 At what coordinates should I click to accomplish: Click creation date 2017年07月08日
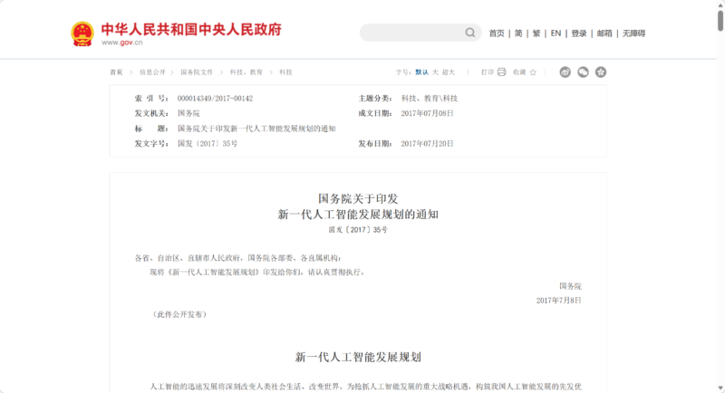point(427,113)
